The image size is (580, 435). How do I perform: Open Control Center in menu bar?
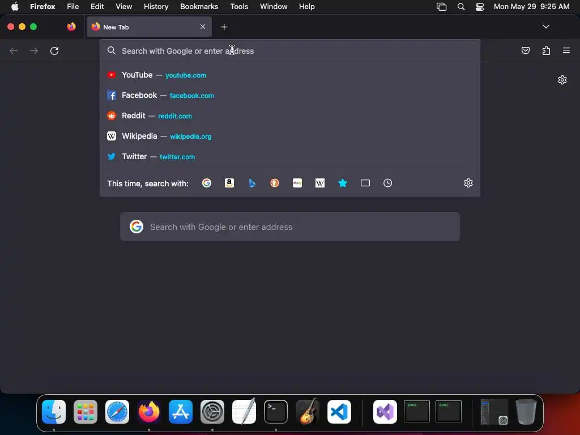click(x=480, y=7)
